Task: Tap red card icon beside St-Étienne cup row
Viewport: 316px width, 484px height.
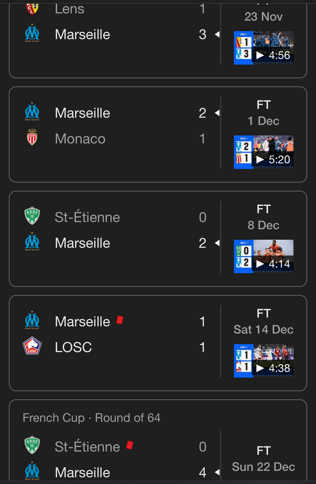Action: [x=130, y=445]
